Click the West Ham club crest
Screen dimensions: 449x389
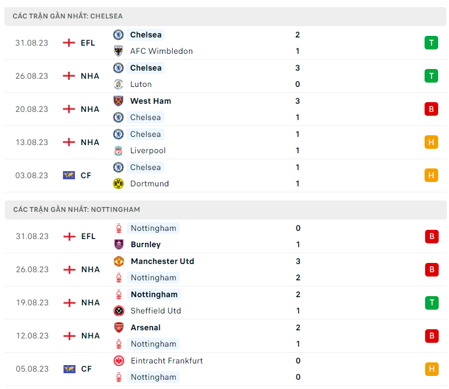click(x=118, y=101)
